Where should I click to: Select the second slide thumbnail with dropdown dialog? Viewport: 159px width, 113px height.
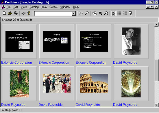(x=57, y=41)
